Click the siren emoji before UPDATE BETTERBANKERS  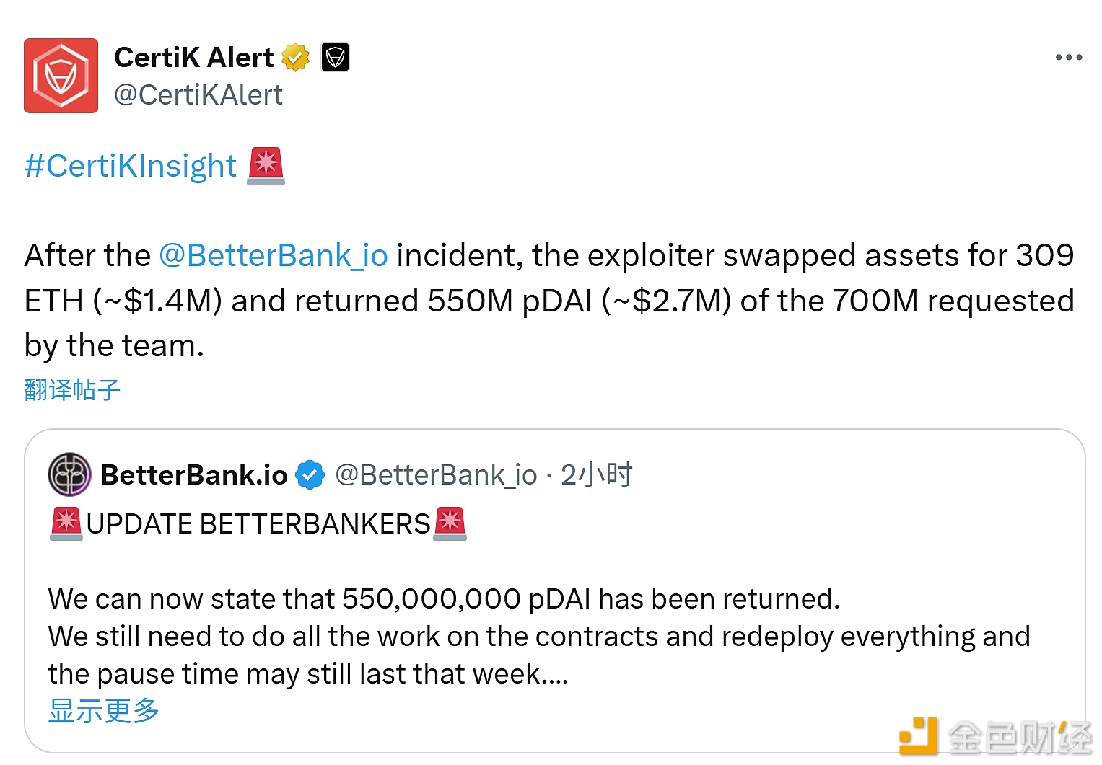(66, 523)
